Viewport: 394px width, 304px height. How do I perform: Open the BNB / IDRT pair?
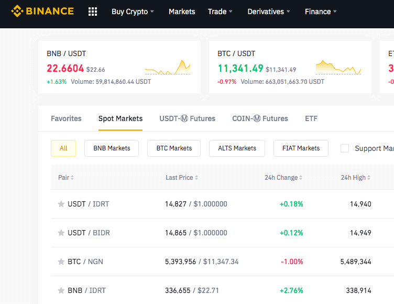tap(86, 291)
